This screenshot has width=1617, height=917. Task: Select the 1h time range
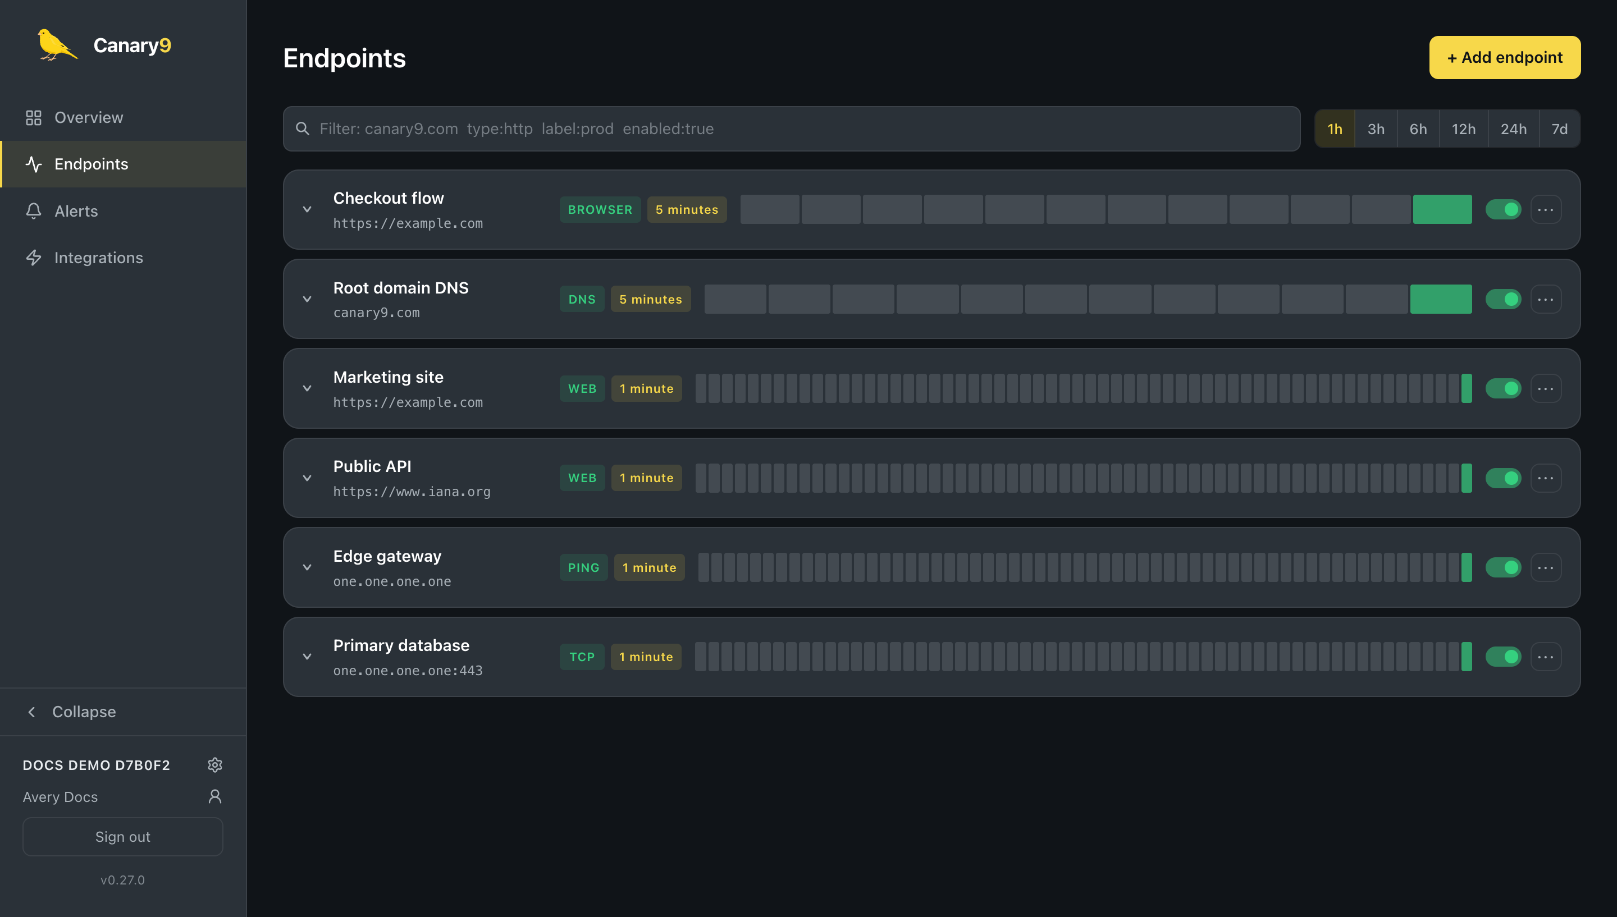pyautogui.click(x=1335, y=129)
